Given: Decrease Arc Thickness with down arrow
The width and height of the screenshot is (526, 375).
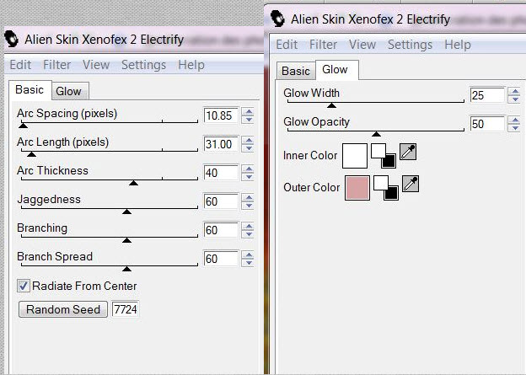Looking at the screenshot, I should pos(248,177).
